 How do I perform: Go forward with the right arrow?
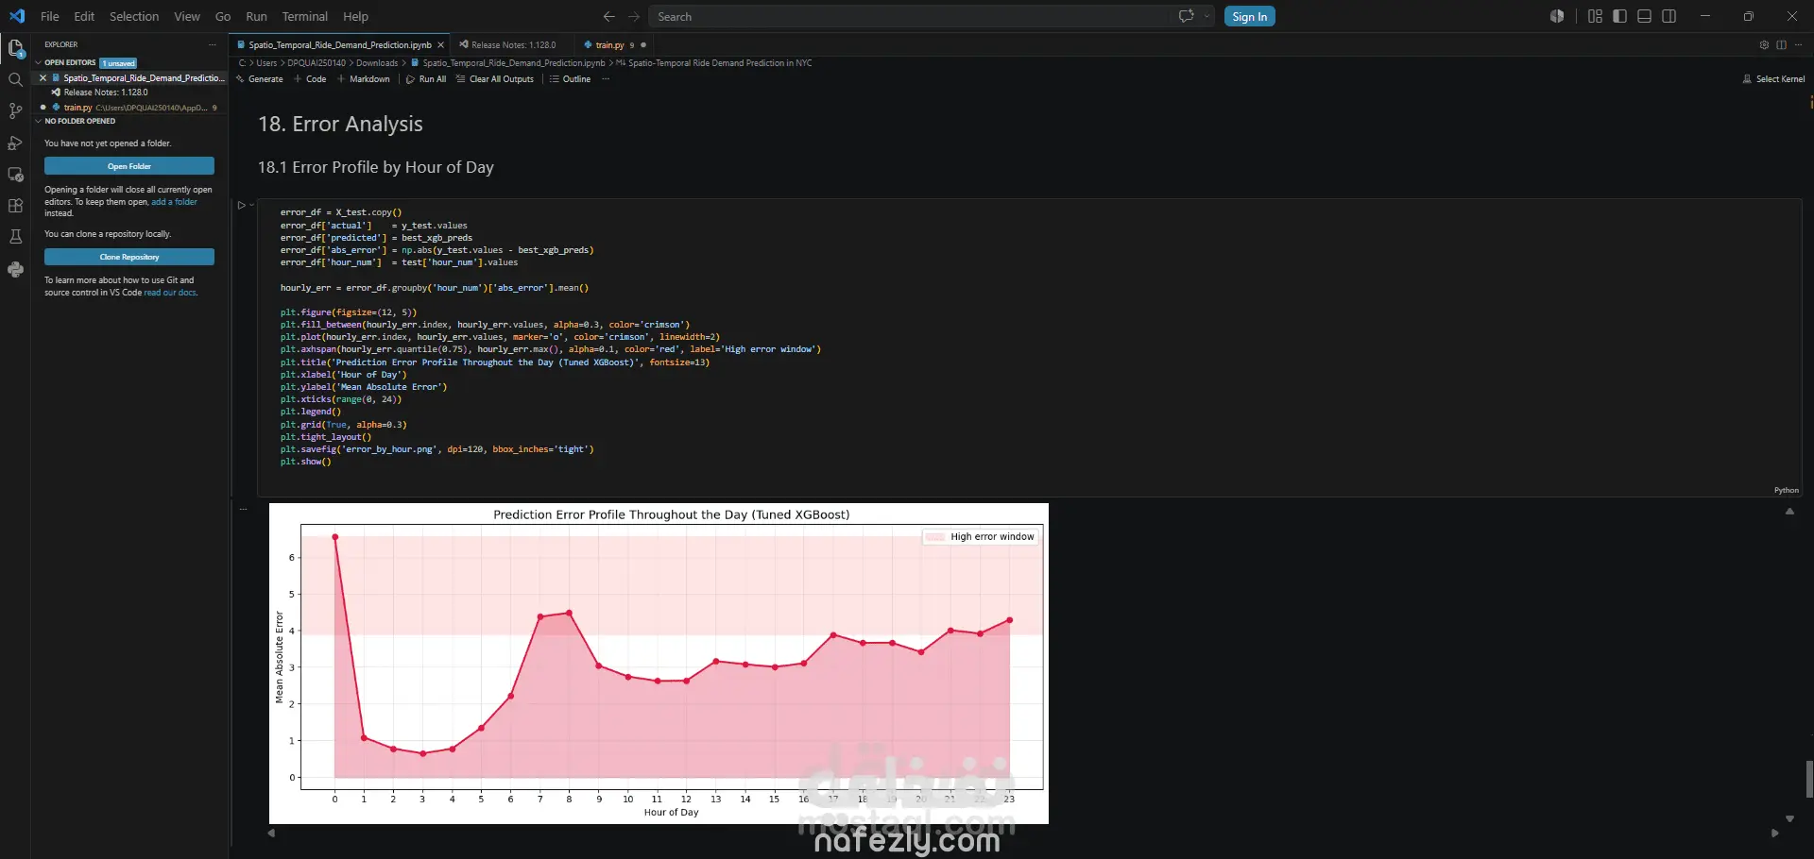[634, 16]
